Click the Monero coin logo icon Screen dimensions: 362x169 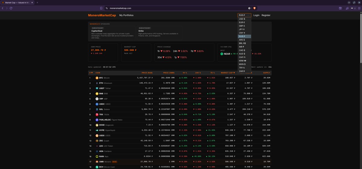97,162
